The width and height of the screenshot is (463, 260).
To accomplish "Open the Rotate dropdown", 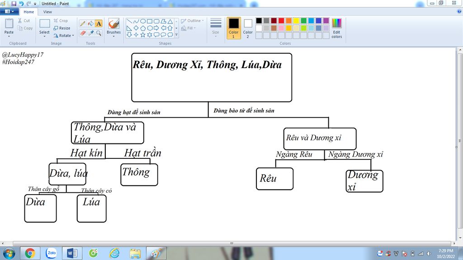I will tap(64, 35).
